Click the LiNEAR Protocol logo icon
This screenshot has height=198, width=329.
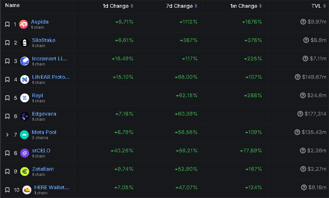(24, 79)
